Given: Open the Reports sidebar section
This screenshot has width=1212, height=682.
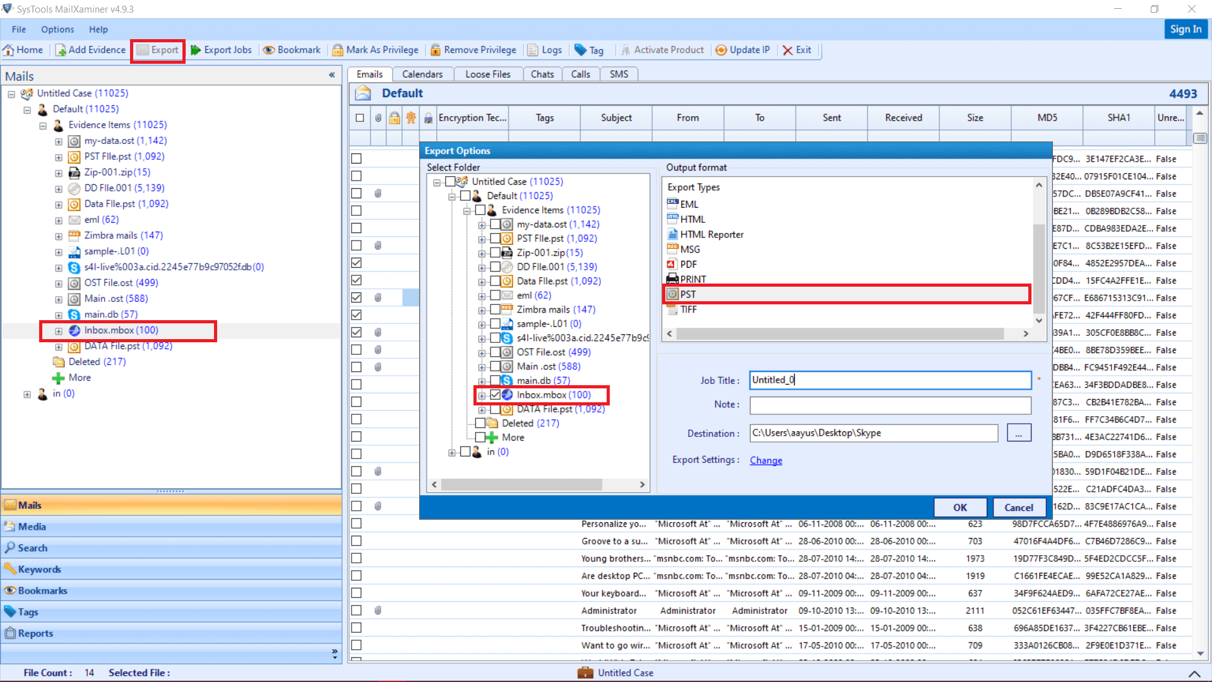Looking at the screenshot, I should pyautogui.click(x=171, y=633).
